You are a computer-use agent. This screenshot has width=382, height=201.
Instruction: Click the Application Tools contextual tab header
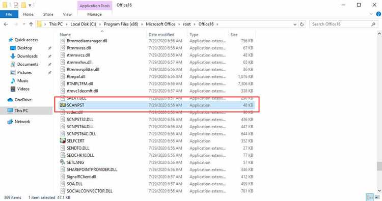95,6
